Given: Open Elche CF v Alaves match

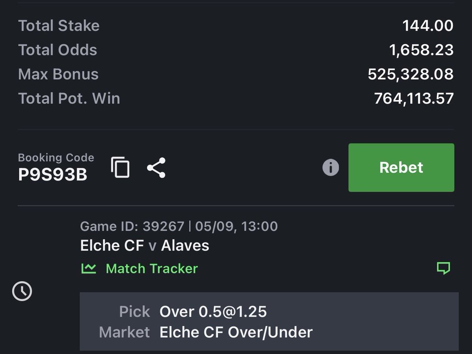Looking at the screenshot, I should (145, 245).
